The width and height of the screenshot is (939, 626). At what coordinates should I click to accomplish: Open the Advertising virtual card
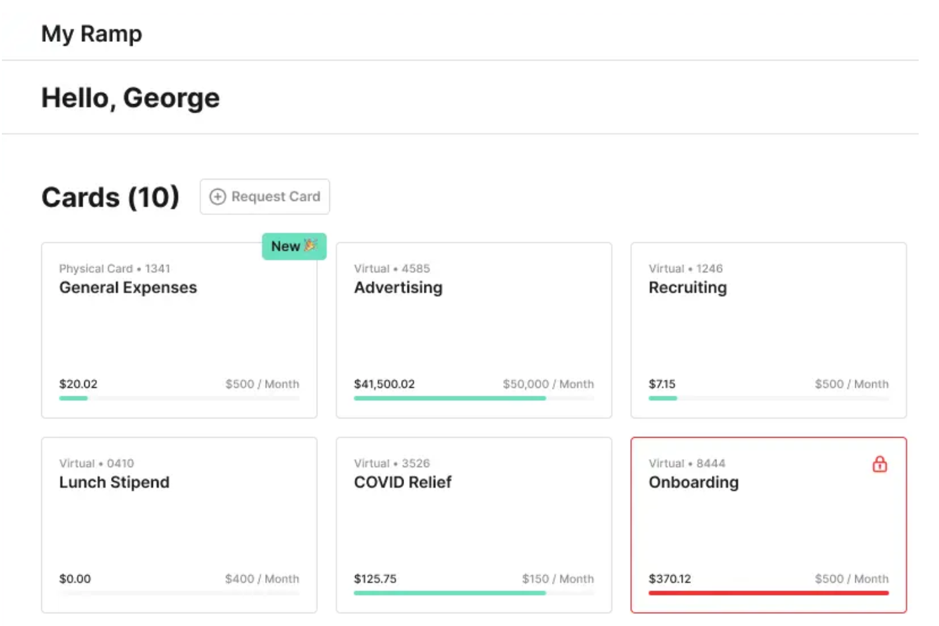pos(474,330)
